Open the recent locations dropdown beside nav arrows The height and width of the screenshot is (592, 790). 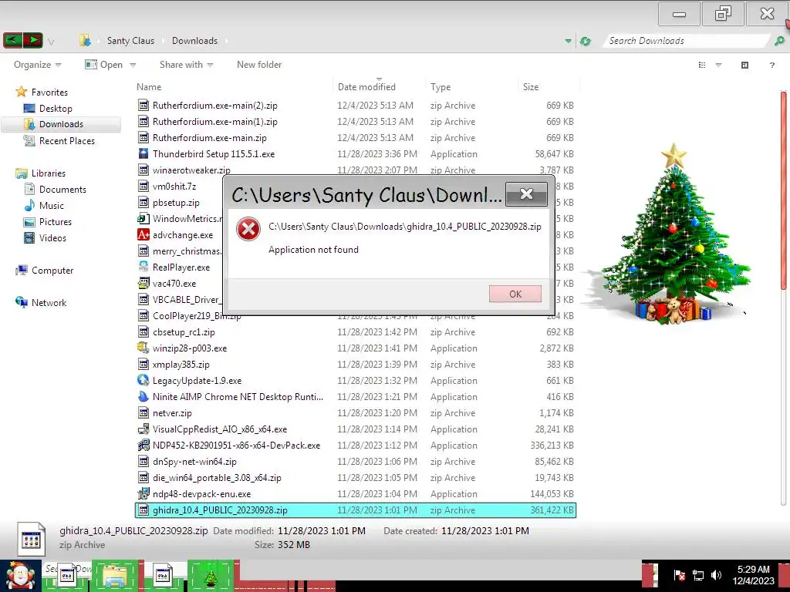[51, 42]
